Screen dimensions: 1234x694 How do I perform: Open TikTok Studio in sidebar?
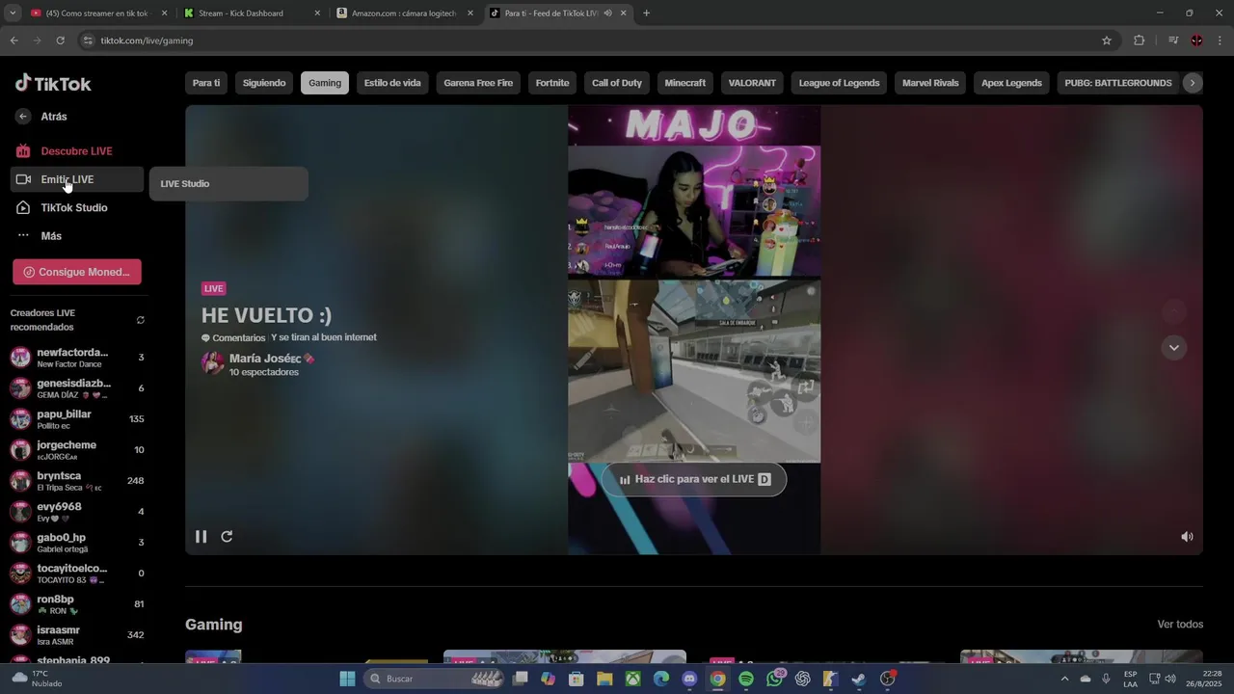coord(77,207)
